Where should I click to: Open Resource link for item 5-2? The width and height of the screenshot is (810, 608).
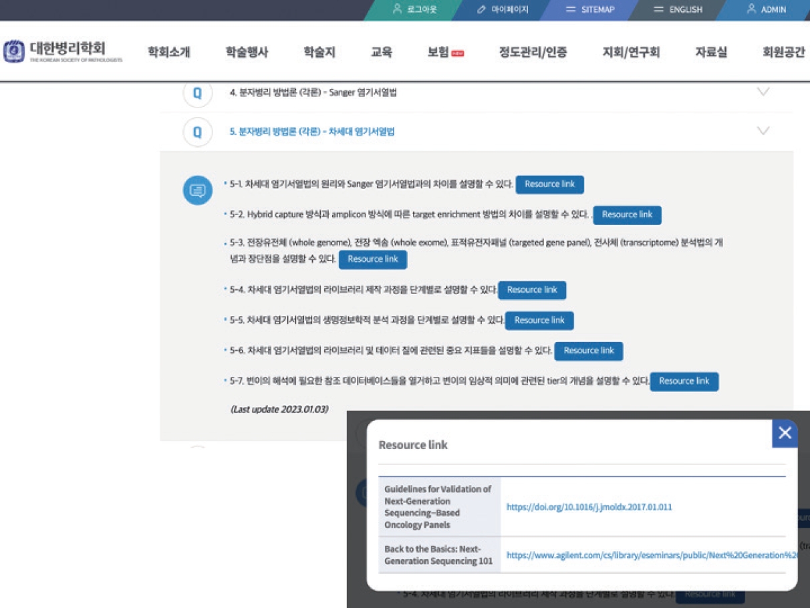coord(628,215)
